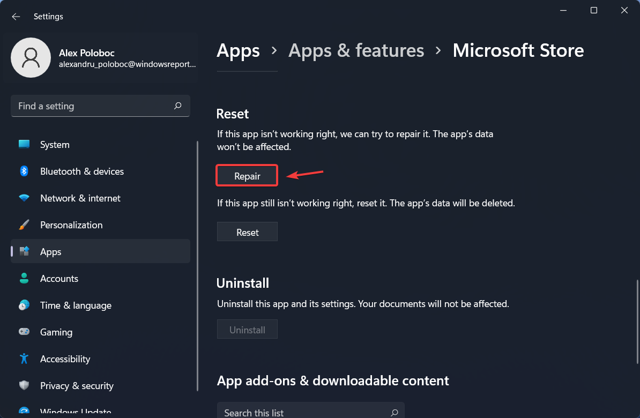Click the Time & language globe icon

(24, 305)
